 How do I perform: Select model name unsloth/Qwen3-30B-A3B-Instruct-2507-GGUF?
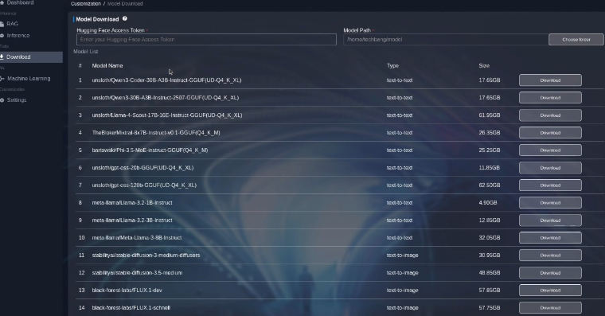coord(165,98)
